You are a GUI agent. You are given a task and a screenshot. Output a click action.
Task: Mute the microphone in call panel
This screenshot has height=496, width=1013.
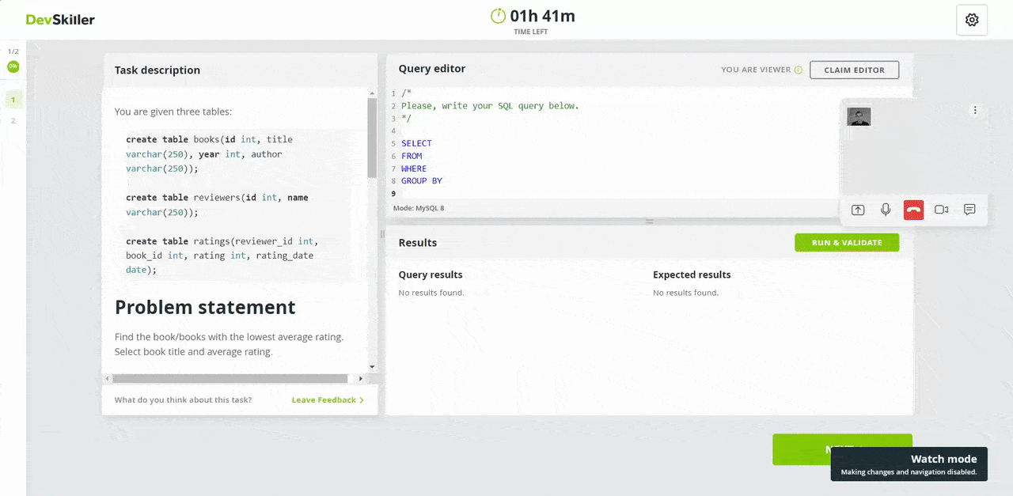pyautogui.click(x=886, y=210)
